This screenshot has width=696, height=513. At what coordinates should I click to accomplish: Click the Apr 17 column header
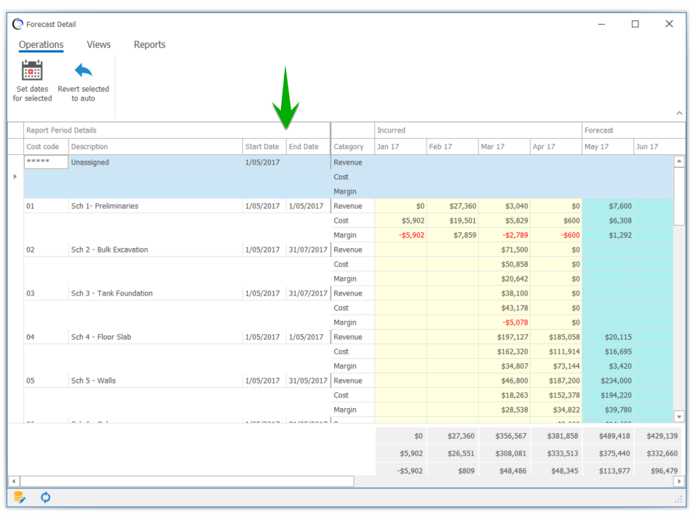coord(555,146)
